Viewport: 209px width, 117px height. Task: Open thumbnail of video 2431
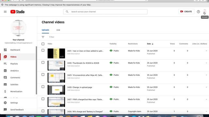[x=56, y=53]
